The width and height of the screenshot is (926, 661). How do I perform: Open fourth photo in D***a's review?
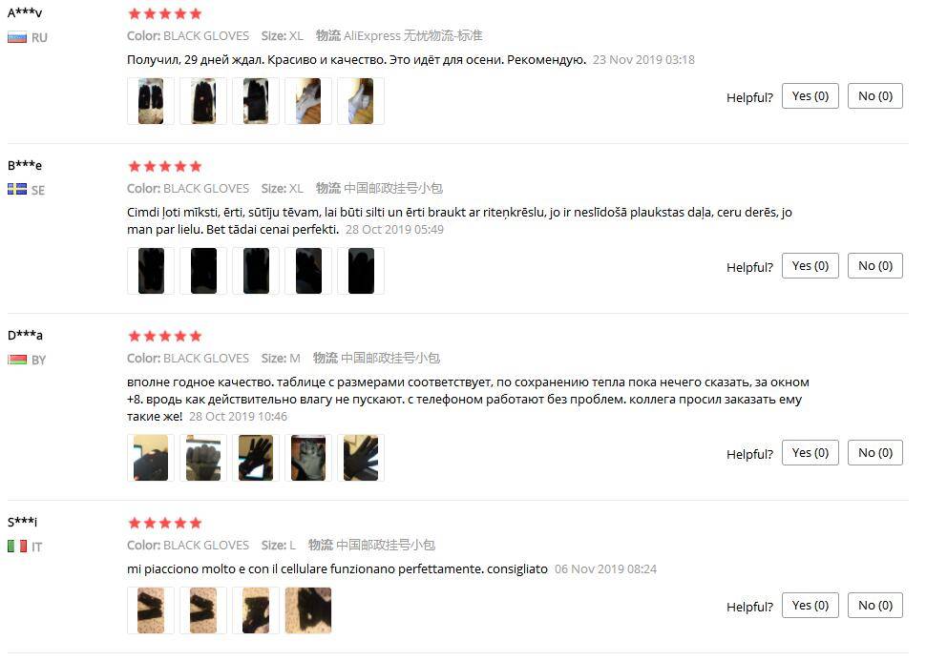click(308, 458)
